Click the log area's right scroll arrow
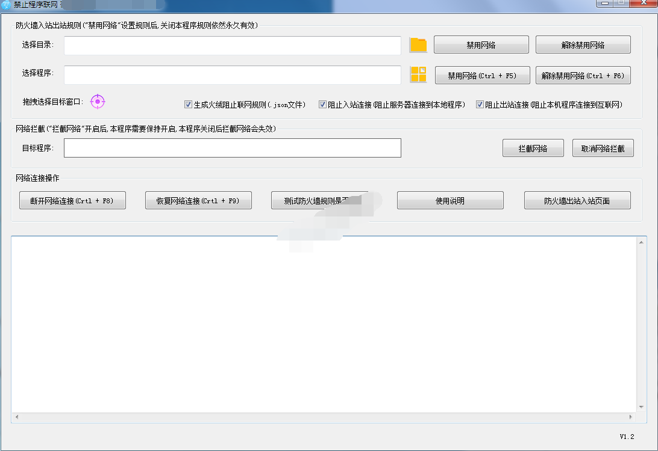Screen dimensions: 658x451 point(631,417)
